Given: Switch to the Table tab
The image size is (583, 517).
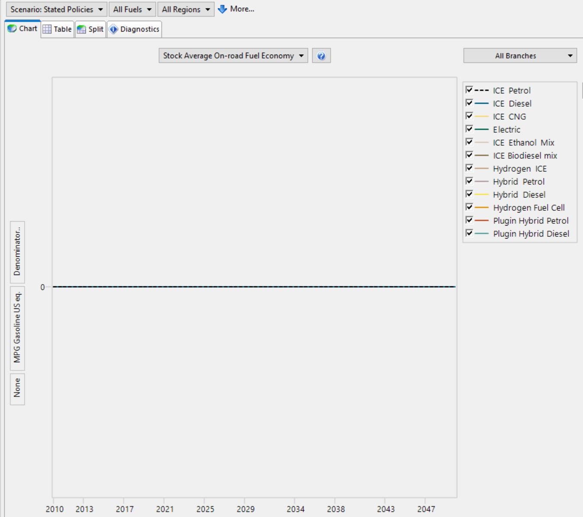Looking at the screenshot, I should pos(58,29).
